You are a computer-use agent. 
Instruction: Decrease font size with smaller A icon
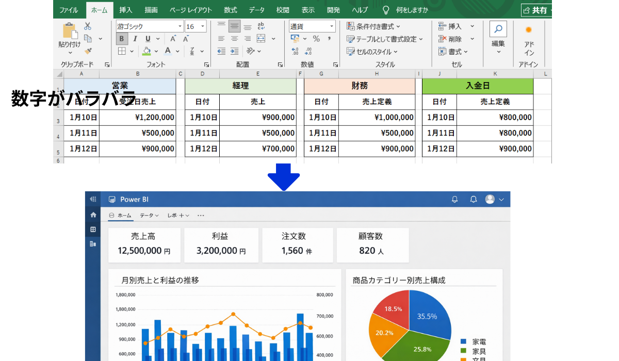coord(186,39)
